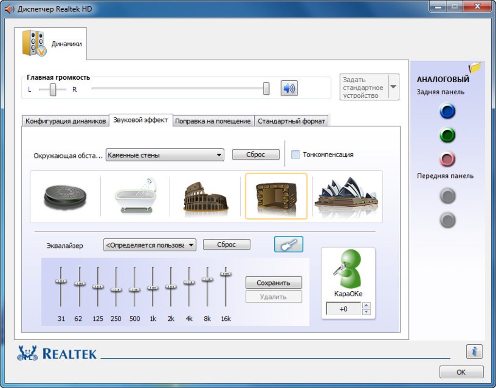Viewport: 496px width, 388px height.
Task: Switch to Стандартный формат tab
Action: tap(291, 121)
